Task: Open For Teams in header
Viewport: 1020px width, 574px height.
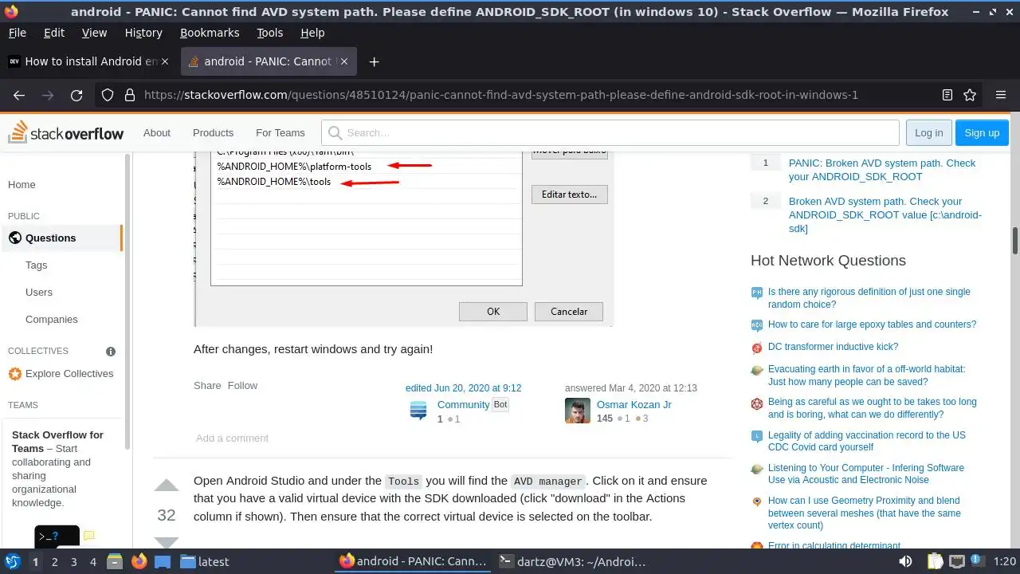Action: click(280, 133)
